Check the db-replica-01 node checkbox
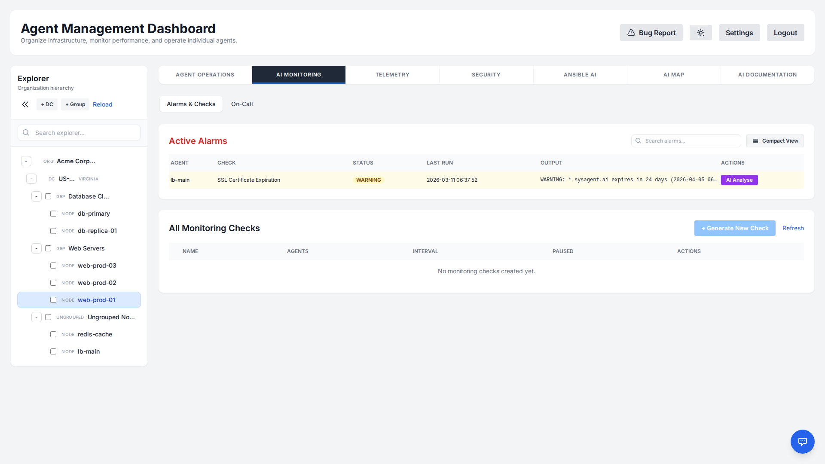 53,231
